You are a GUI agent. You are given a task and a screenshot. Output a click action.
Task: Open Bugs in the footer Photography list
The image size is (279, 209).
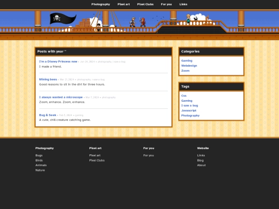tap(39, 155)
